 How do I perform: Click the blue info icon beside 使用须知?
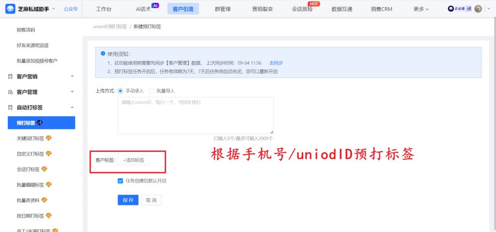point(103,54)
